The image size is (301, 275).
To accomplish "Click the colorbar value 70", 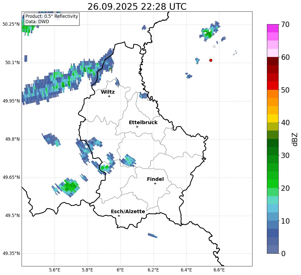I will [285, 25].
